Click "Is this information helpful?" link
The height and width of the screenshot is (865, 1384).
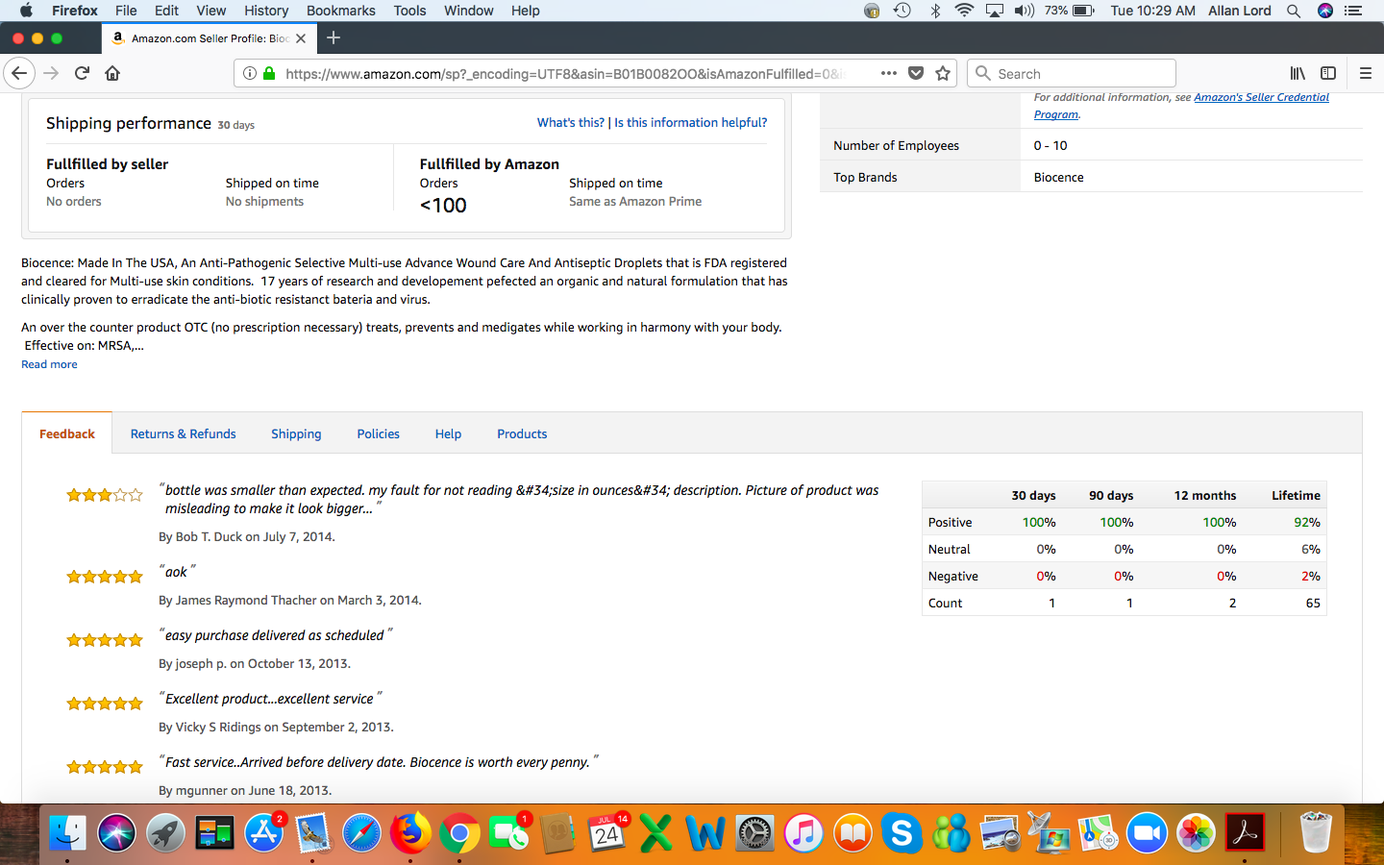(x=691, y=122)
